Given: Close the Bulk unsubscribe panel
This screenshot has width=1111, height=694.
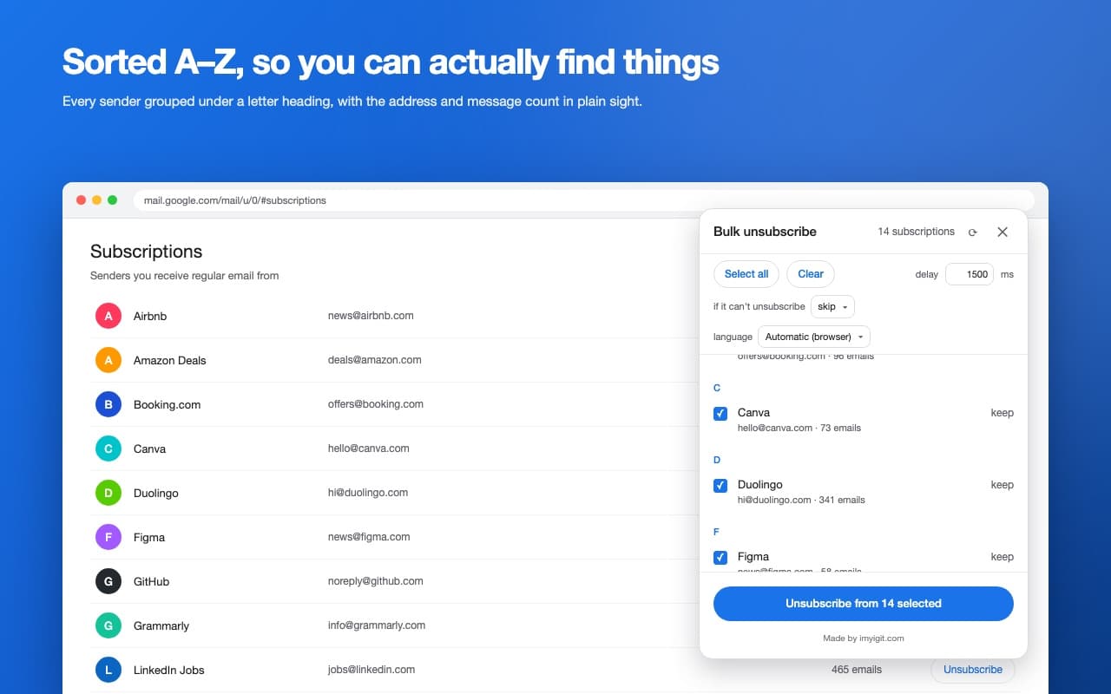Looking at the screenshot, I should [1003, 232].
